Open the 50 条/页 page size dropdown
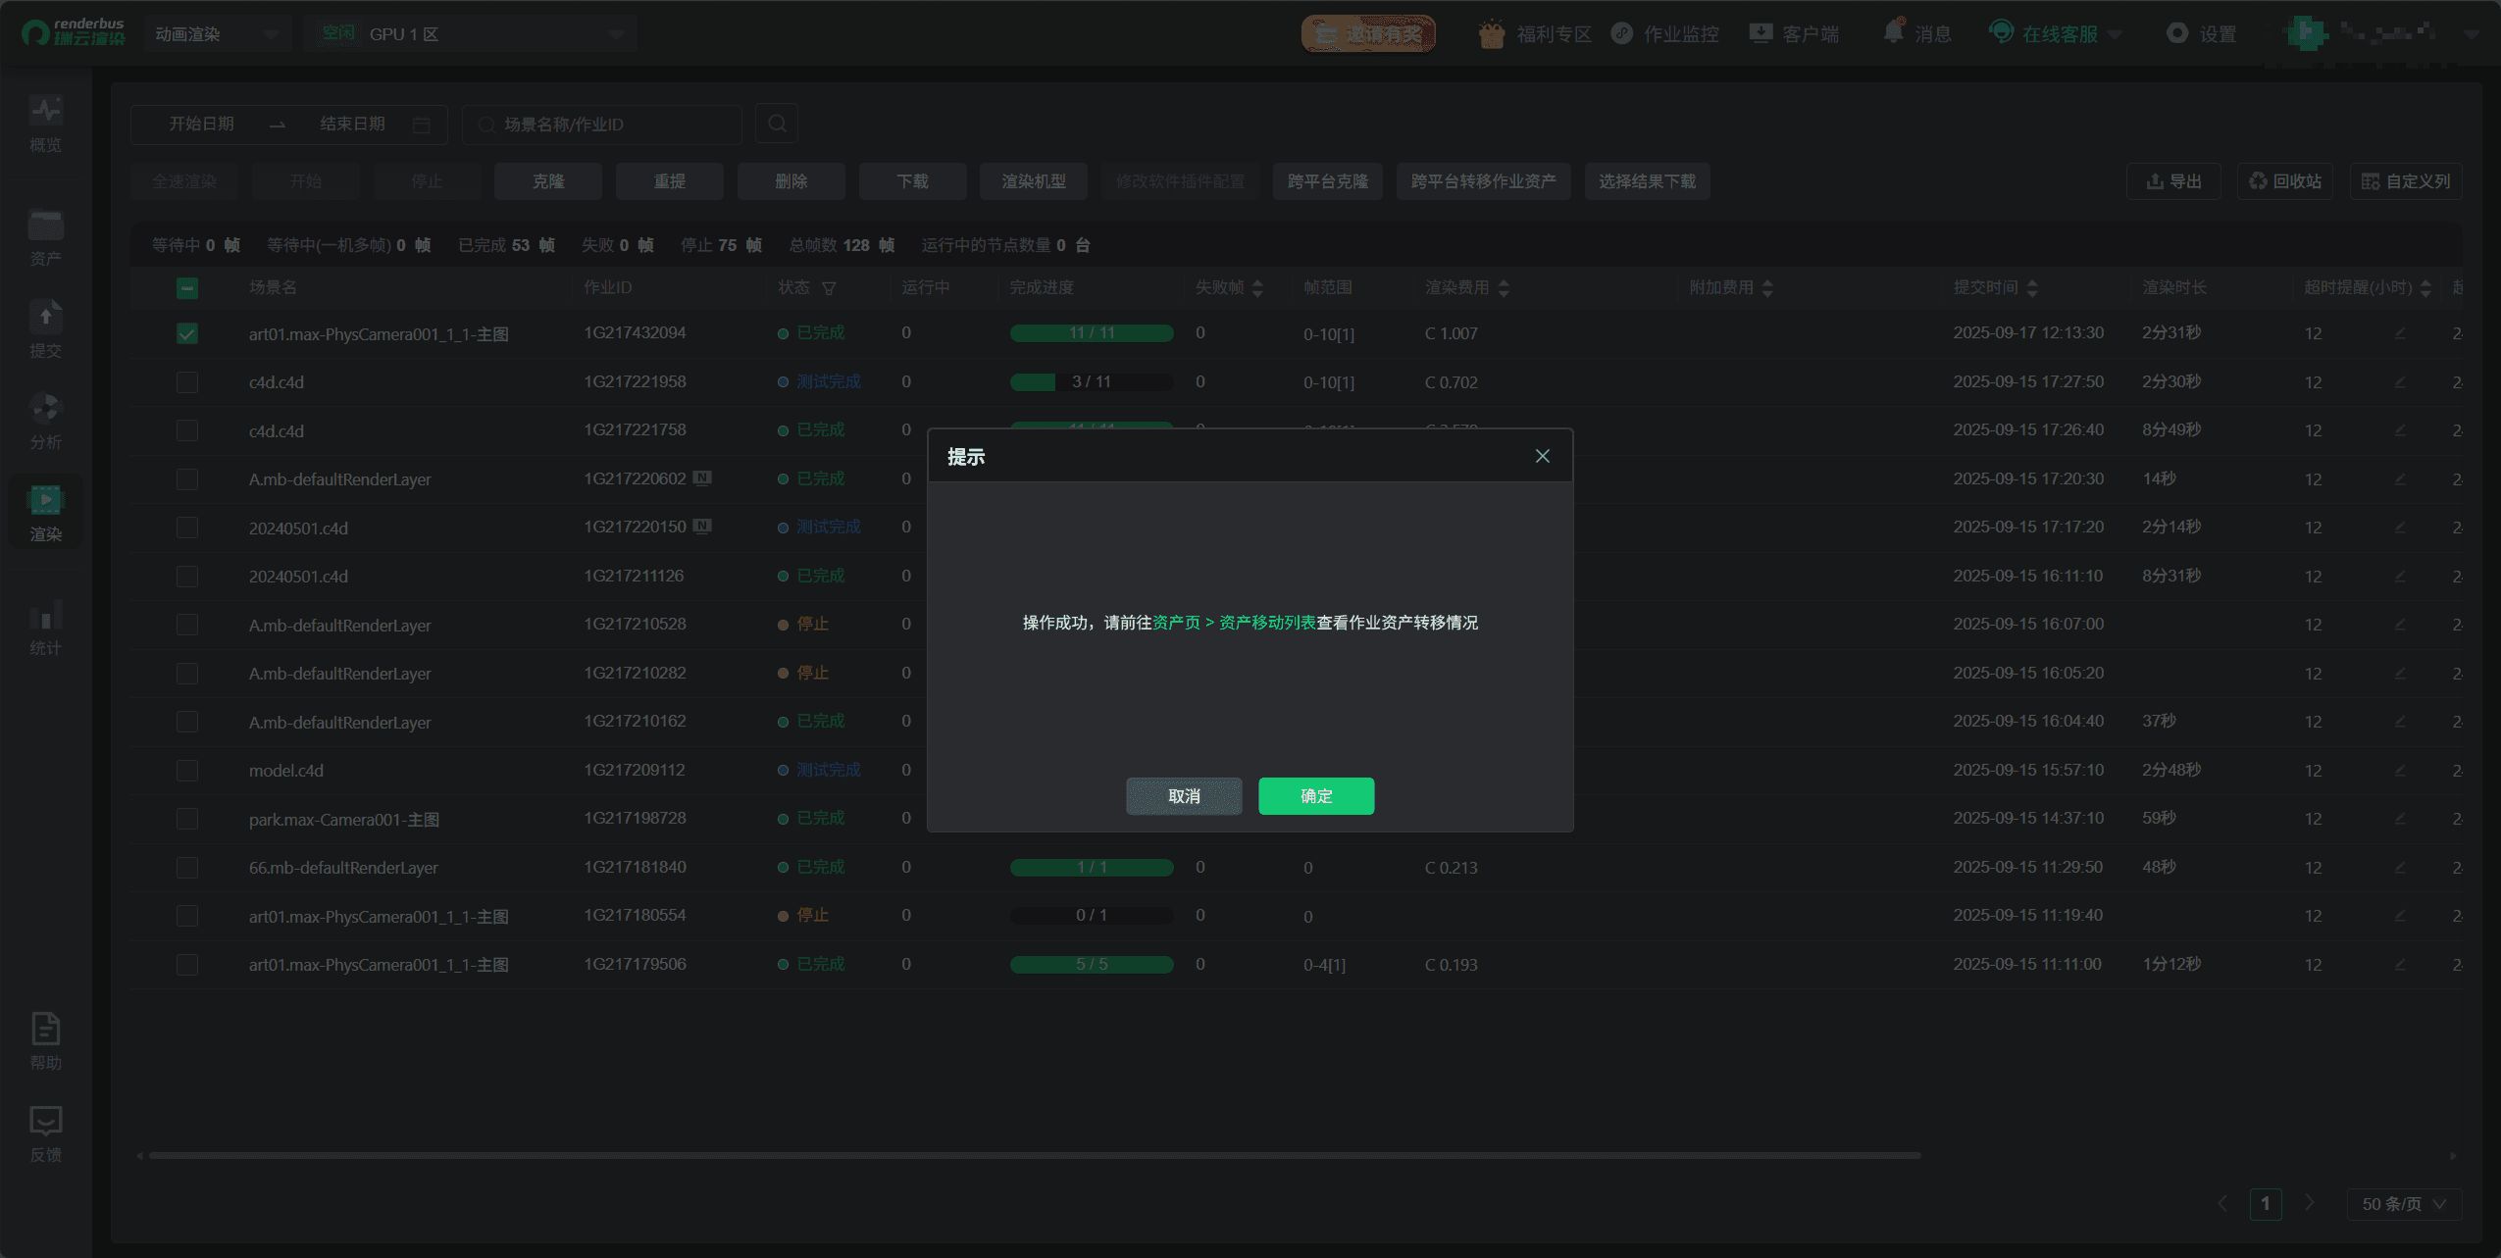Viewport: 2501px width, 1258px height. (2403, 1203)
